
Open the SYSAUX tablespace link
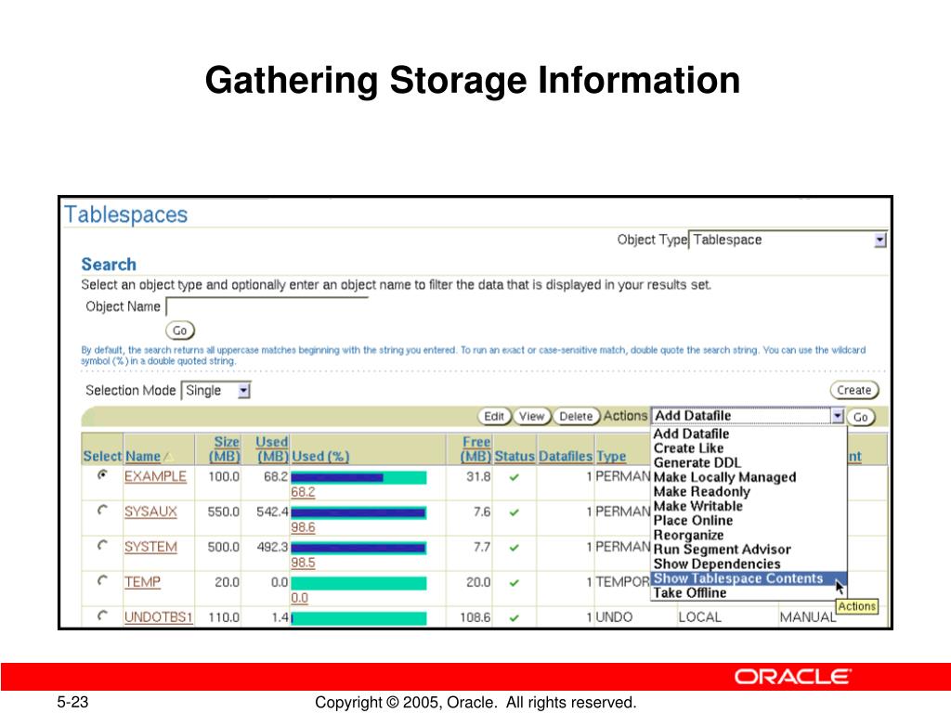150,512
